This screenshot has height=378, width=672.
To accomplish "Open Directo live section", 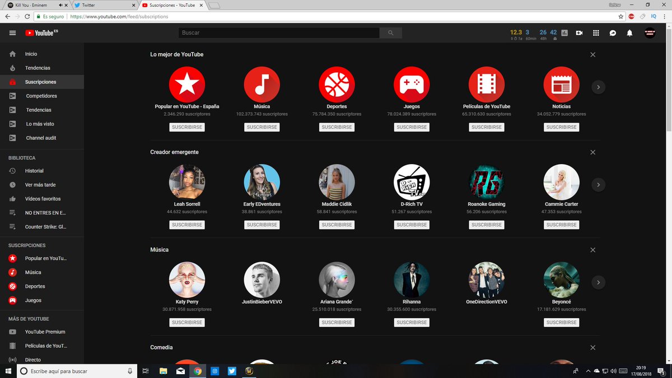I will tap(42, 360).
